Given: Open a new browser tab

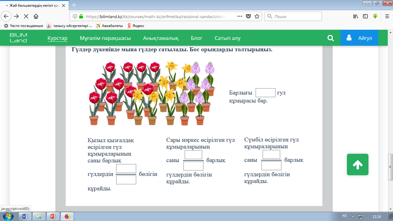Looking at the screenshot, I should 74,5.
